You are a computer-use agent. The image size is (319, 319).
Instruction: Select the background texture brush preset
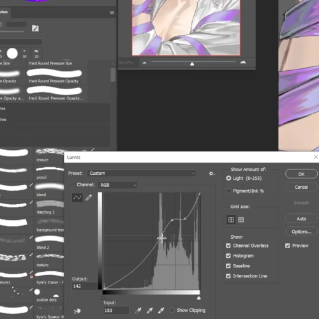[x=49, y=225]
